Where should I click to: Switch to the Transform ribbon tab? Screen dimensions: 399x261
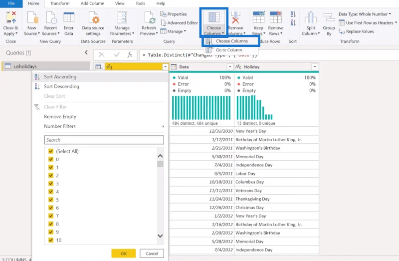coord(60,3)
